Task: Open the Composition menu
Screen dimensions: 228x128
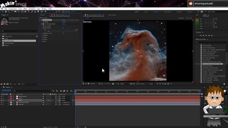Action: click(13, 9)
